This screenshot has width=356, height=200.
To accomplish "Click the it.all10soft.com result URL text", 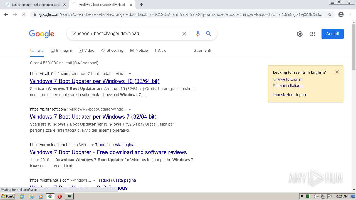I will click(49, 74).
